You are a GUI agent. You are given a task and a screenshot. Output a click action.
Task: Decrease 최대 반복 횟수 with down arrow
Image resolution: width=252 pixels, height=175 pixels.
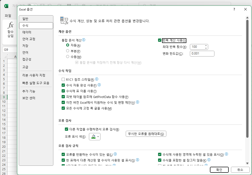click(x=206, y=48)
